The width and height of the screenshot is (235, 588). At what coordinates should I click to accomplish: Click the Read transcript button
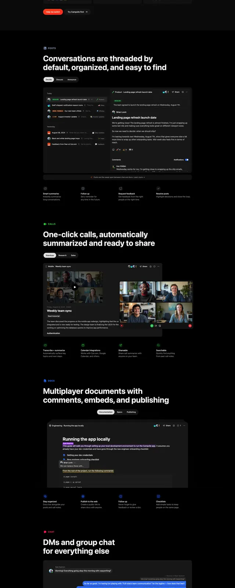coord(54,316)
